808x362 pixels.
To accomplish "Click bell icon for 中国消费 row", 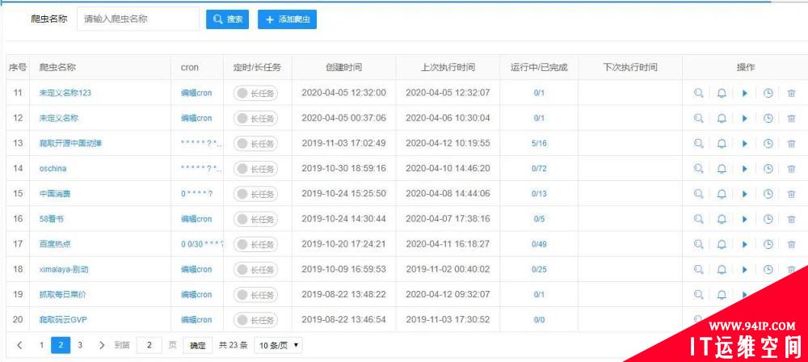I will 722,194.
